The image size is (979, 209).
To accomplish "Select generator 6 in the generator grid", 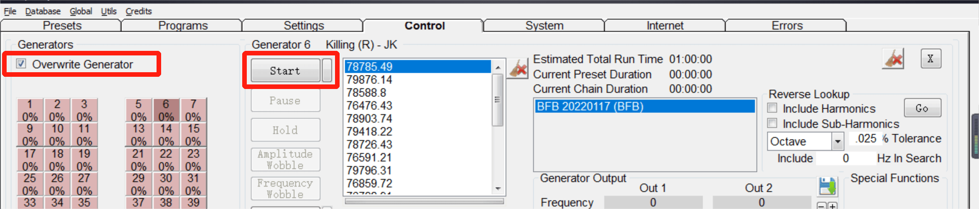I will (166, 110).
